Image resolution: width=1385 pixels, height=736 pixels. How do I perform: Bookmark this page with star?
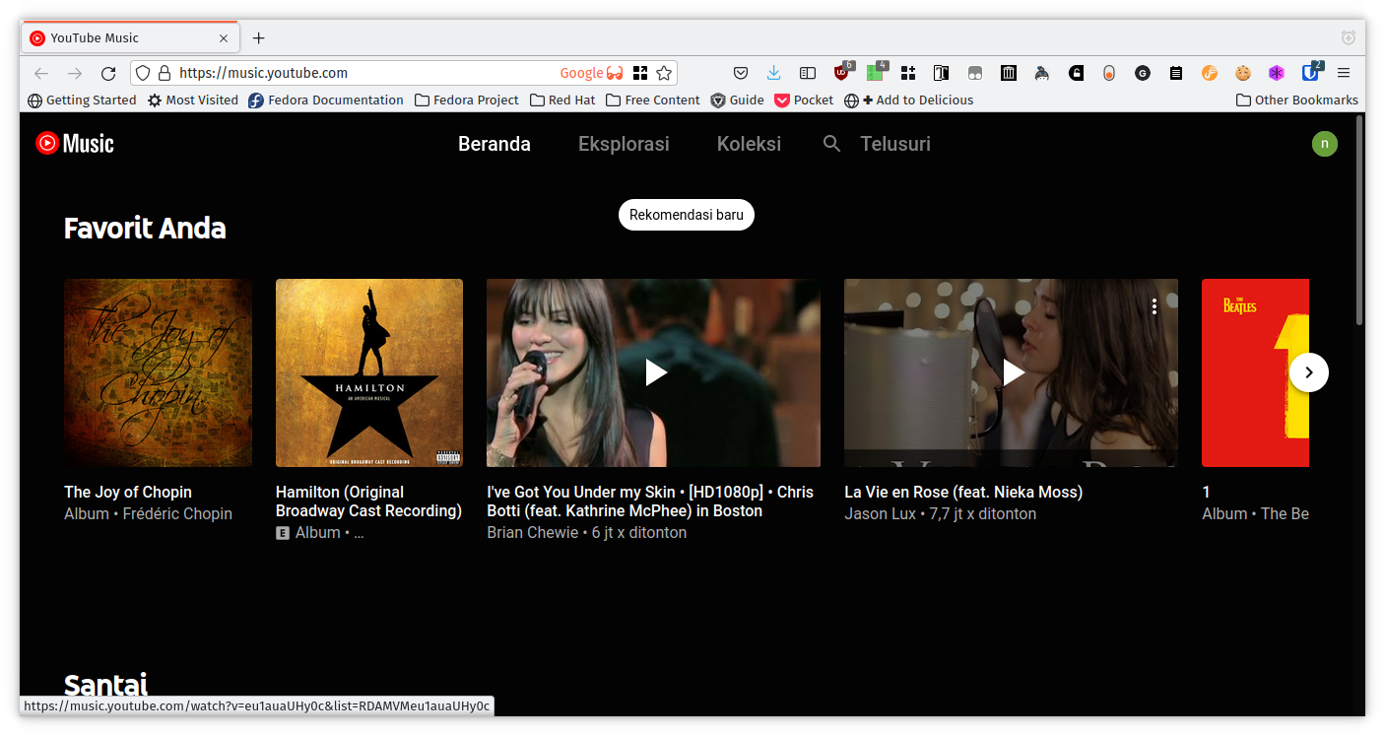(x=664, y=73)
